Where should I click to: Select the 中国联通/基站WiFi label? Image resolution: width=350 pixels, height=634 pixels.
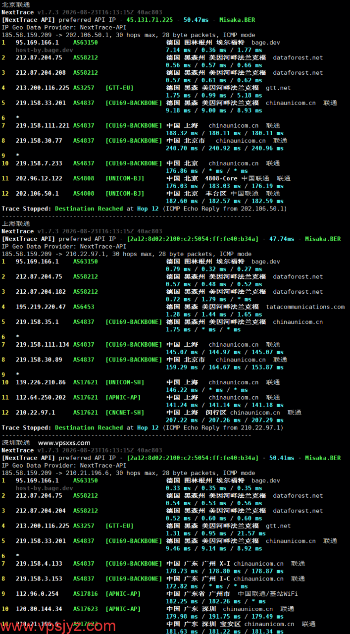coord(268,594)
